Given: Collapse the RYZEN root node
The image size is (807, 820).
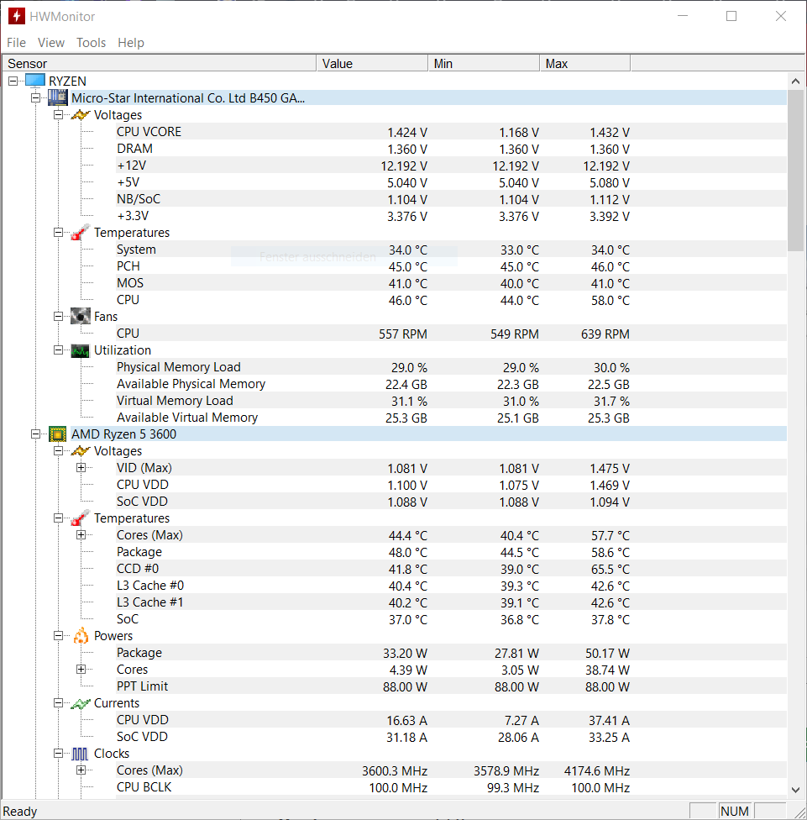Looking at the screenshot, I should point(13,81).
